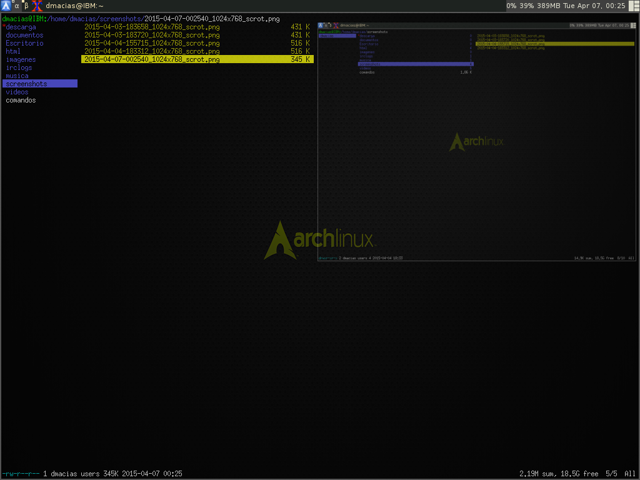Select highlighted file 2015-04-07-002540_1024x768_scrot.png in list

pyautogui.click(x=197, y=59)
